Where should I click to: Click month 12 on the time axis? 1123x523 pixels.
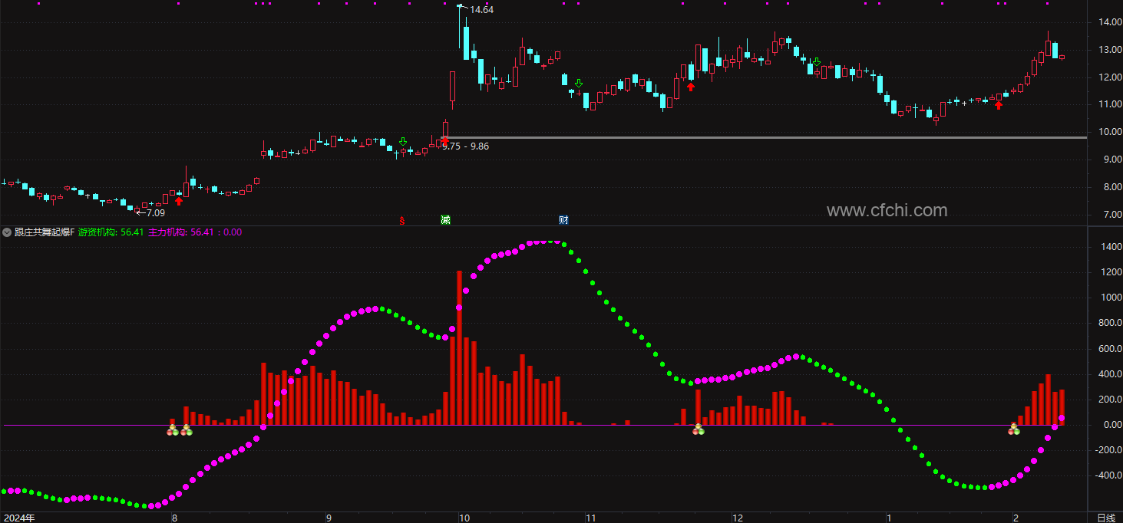(738, 518)
